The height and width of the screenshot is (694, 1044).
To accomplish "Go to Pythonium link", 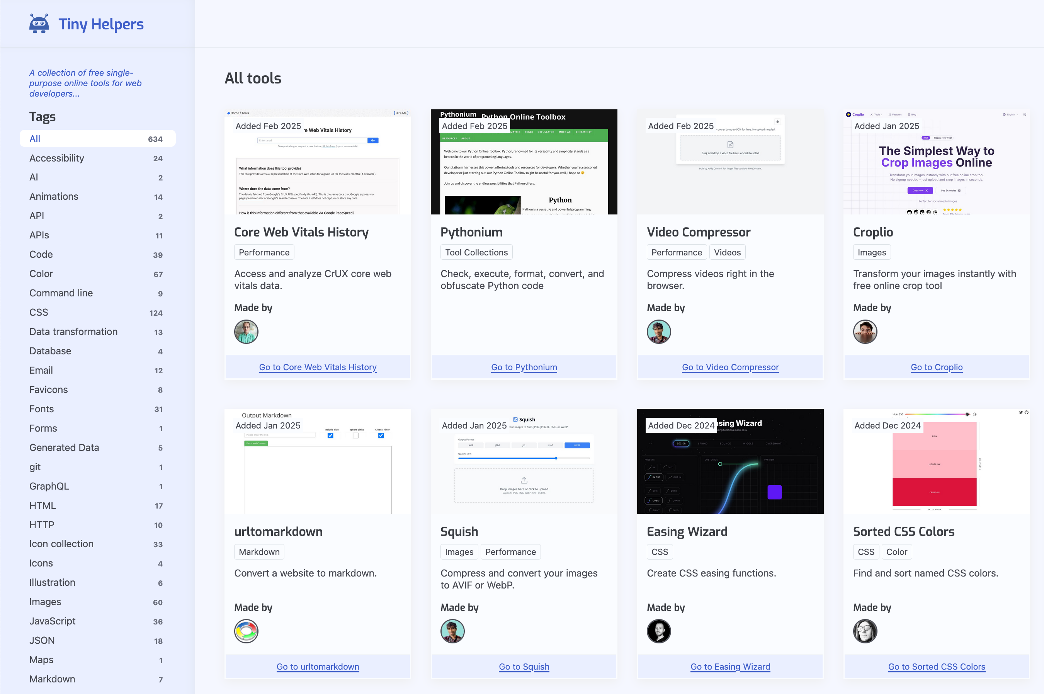I will point(524,367).
